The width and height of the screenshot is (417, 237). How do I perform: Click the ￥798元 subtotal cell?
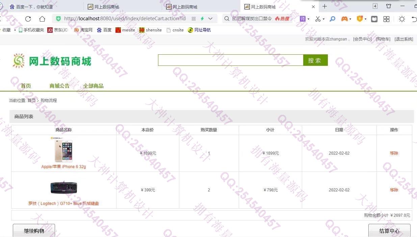click(x=270, y=190)
